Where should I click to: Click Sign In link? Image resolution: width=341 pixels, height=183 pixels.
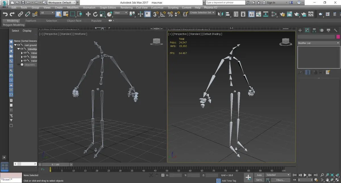click(271, 3)
